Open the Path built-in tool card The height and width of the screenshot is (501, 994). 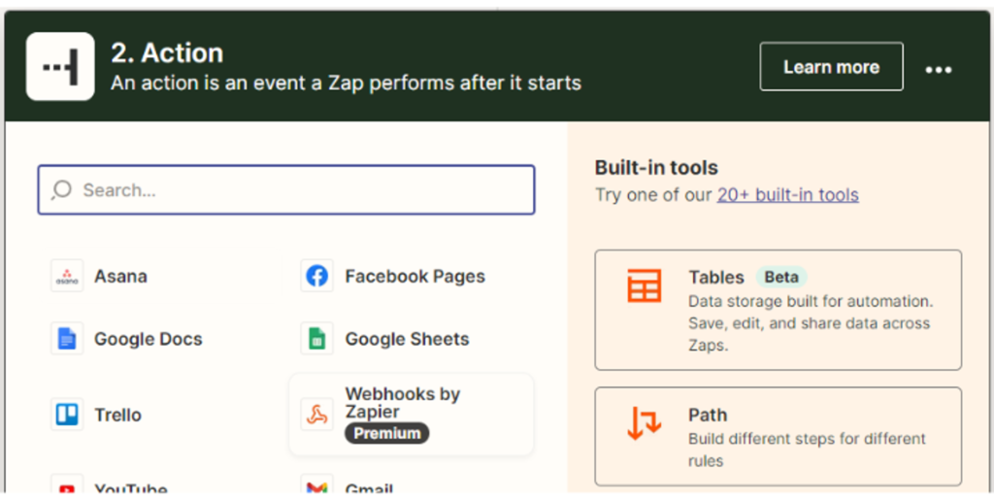coord(778,437)
